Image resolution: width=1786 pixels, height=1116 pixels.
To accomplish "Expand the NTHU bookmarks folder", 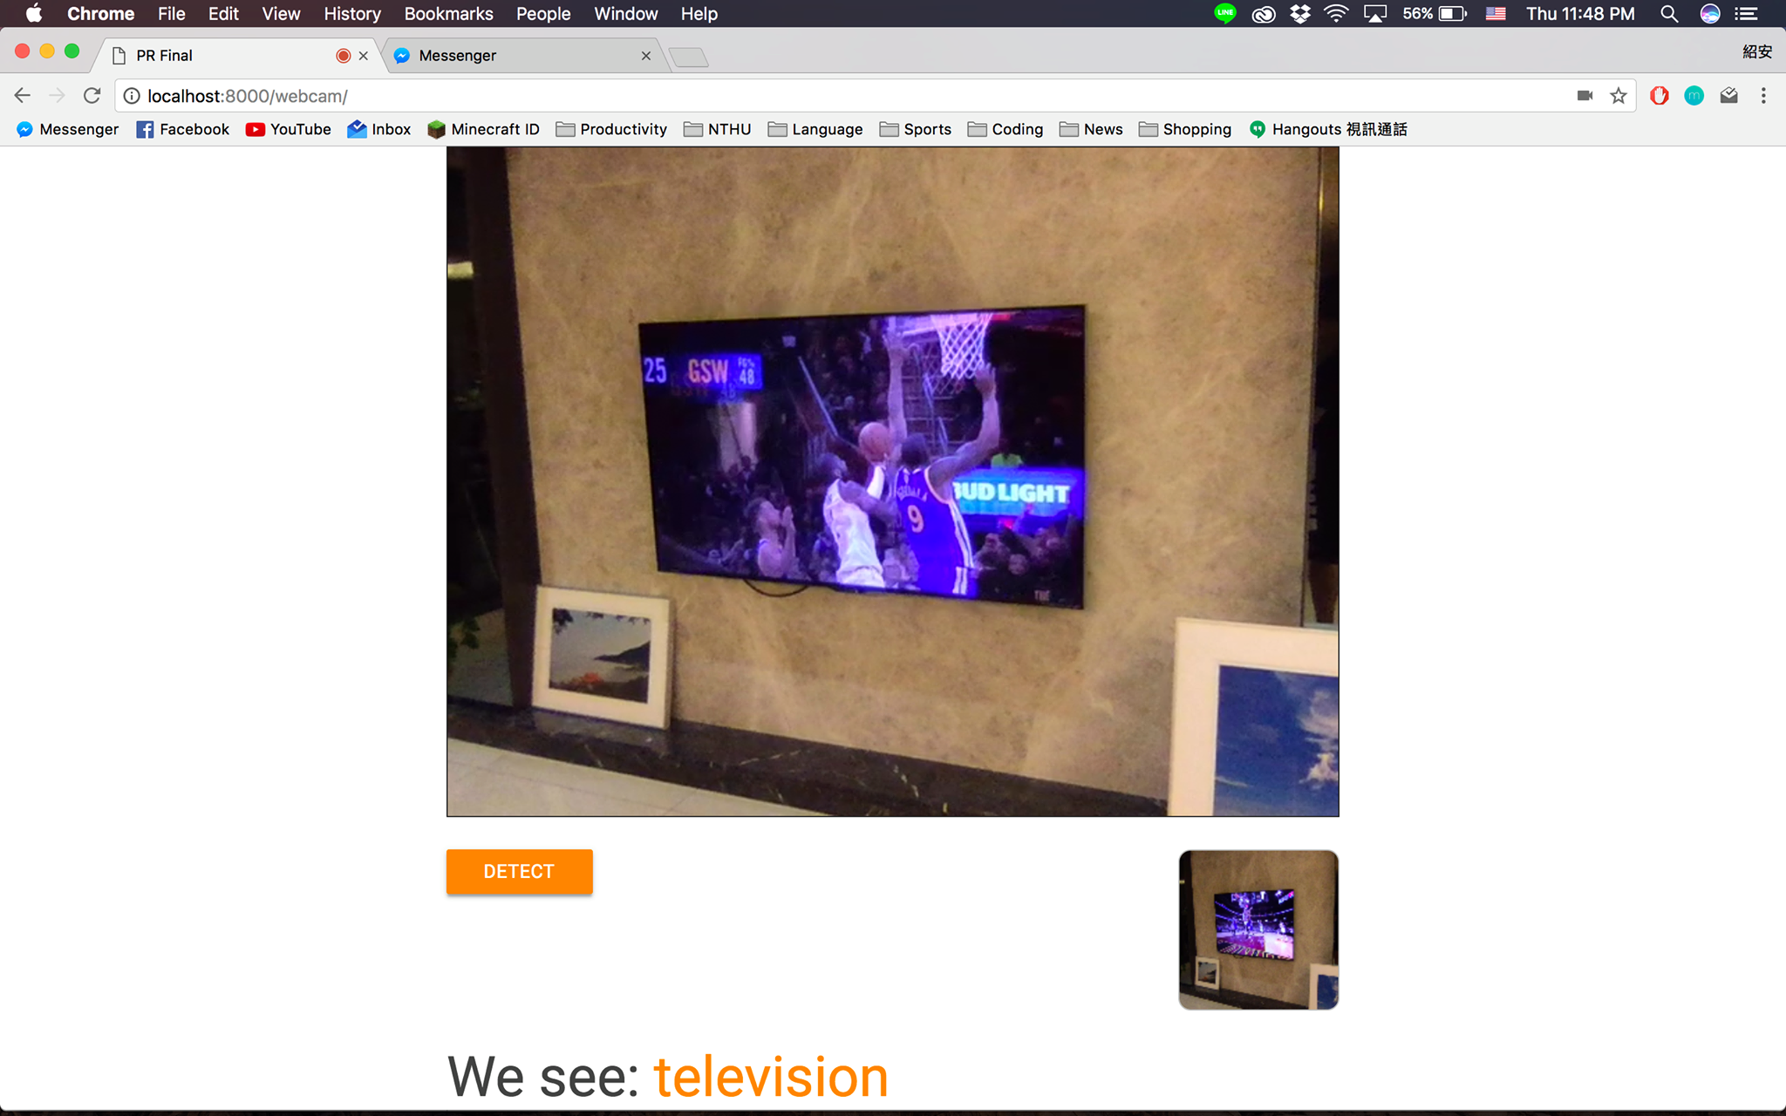I will click(717, 129).
